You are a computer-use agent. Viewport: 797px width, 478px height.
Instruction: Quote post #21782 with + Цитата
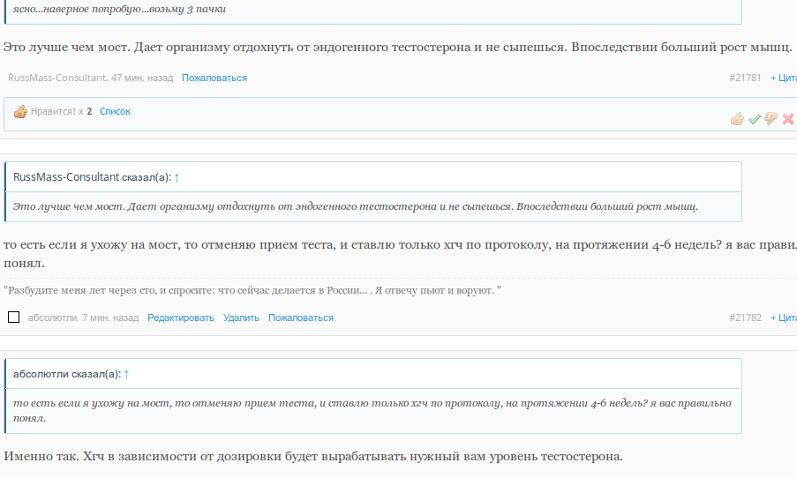point(784,317)
